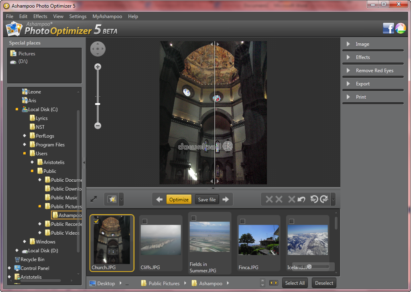The height and width of the screenshot is (292, 411).
Task: Click the Photo Optimizer logo icon
Action: click(14, 29)
